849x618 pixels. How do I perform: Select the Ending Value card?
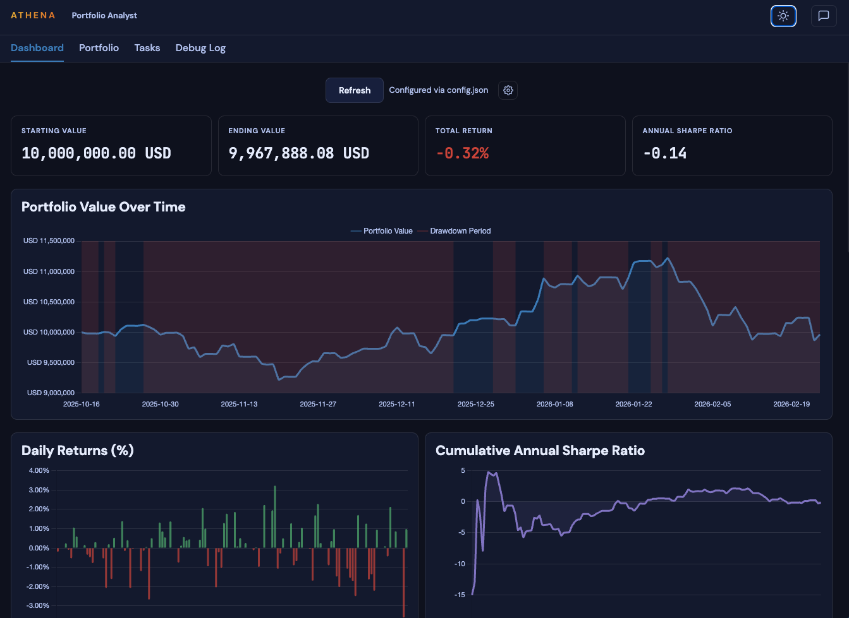click(x=318, y=145)
